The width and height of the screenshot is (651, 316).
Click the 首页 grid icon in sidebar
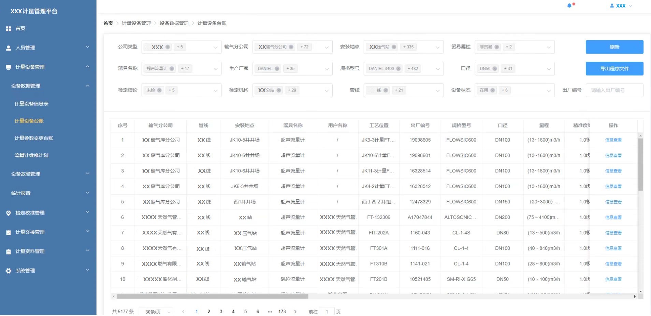[9, 29]
